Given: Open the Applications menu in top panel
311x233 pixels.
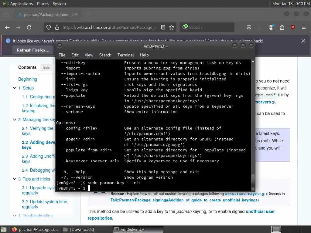Looking at the screenshot, I should point(22,4).
